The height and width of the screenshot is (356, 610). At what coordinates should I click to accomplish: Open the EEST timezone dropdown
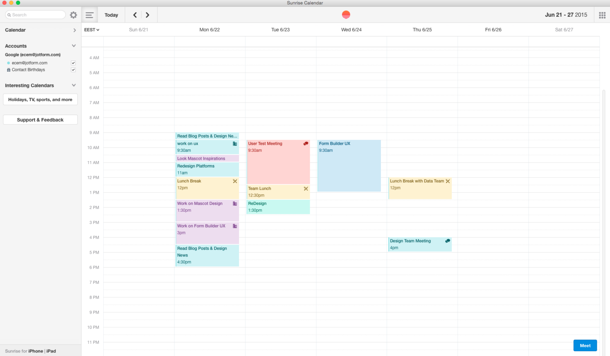click(x=92, y=29)
